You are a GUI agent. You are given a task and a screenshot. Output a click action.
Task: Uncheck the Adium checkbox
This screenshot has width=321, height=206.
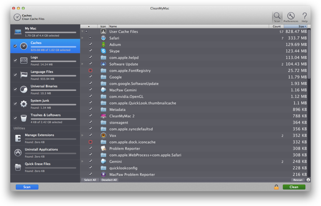[x=90, y=44]
